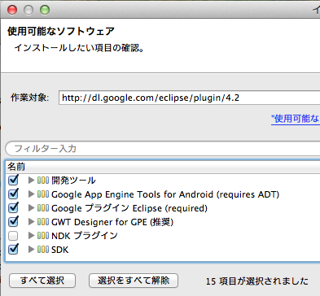This screenshot has width=320, height=296.
Task: Click the NDK プラグイン category icon
Action: [x=43, y=236]
